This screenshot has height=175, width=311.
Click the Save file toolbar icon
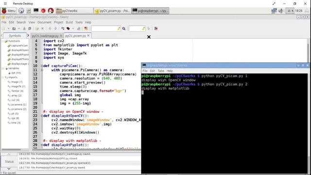pos(24,29)
